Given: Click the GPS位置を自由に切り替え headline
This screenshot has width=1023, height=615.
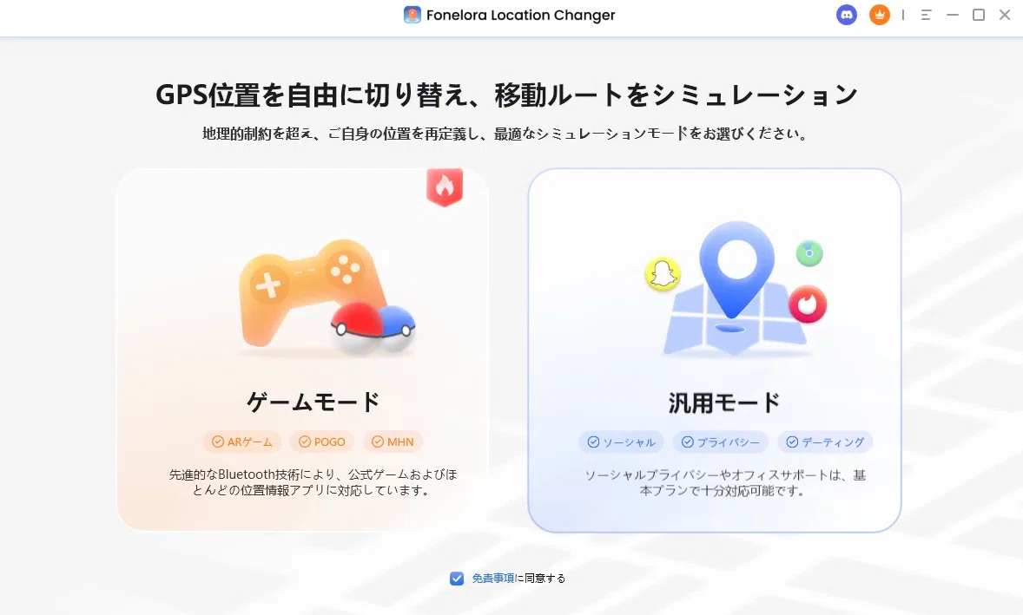Looking at the screenshot, I should [x=506, y=95].
